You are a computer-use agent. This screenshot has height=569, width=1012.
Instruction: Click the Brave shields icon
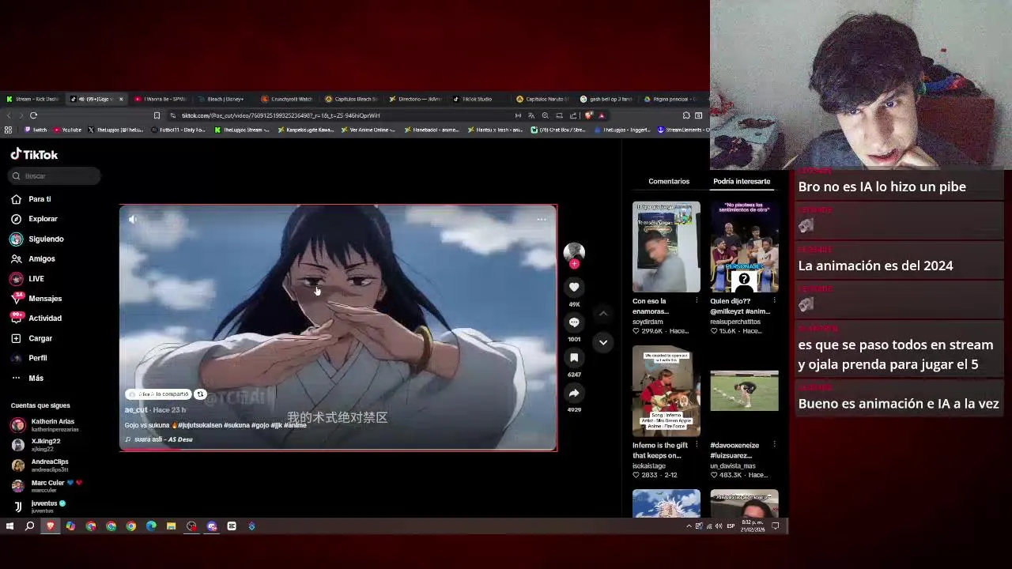(588, 115)
